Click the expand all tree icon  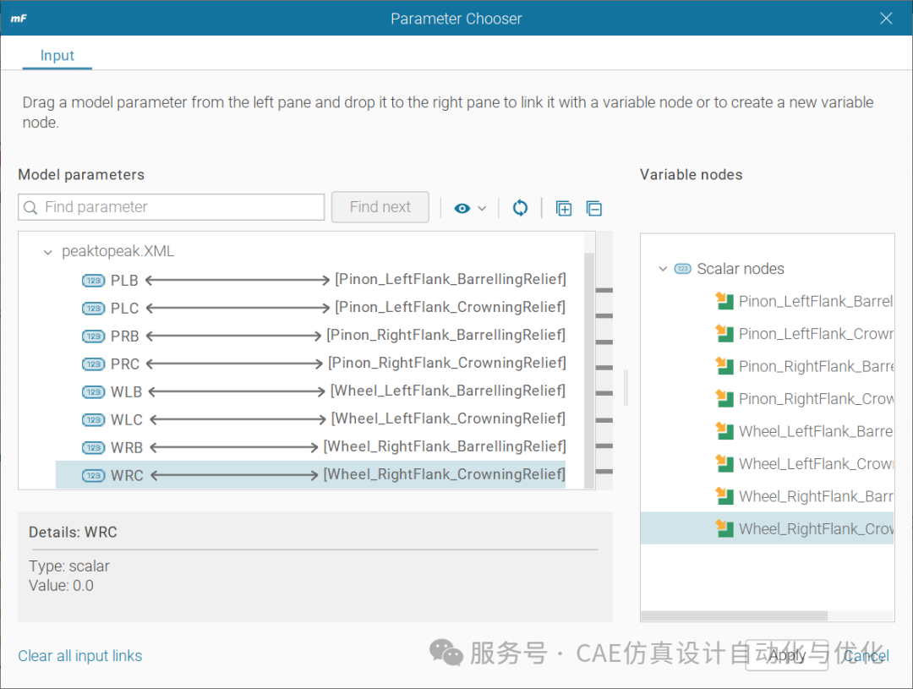[x=564, y=209]
